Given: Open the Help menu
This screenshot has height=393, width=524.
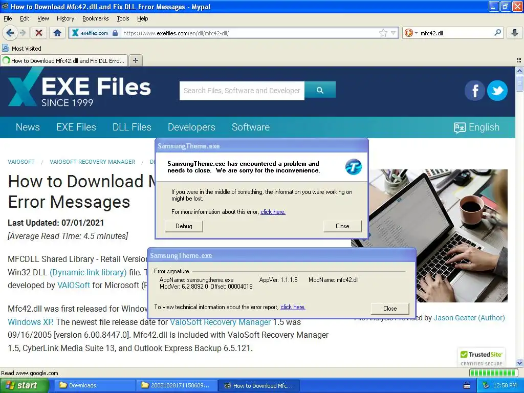Looking at the screenshot, I should click(142, 18).
